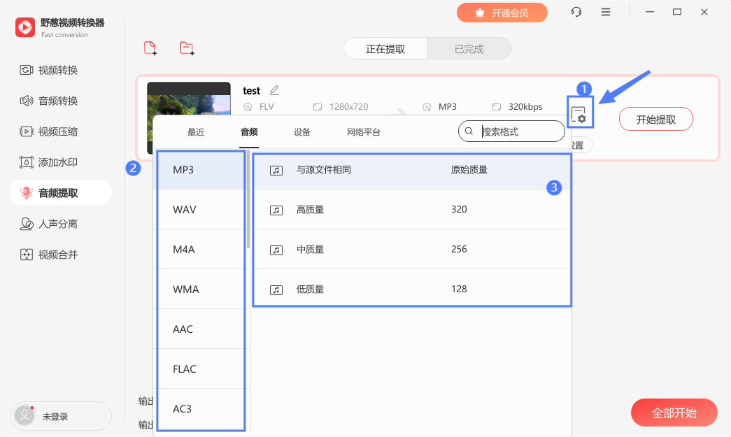Viewport: 731px width, 437px height.
Task: Open the customer service headset icon
Action: pos(576,12)
